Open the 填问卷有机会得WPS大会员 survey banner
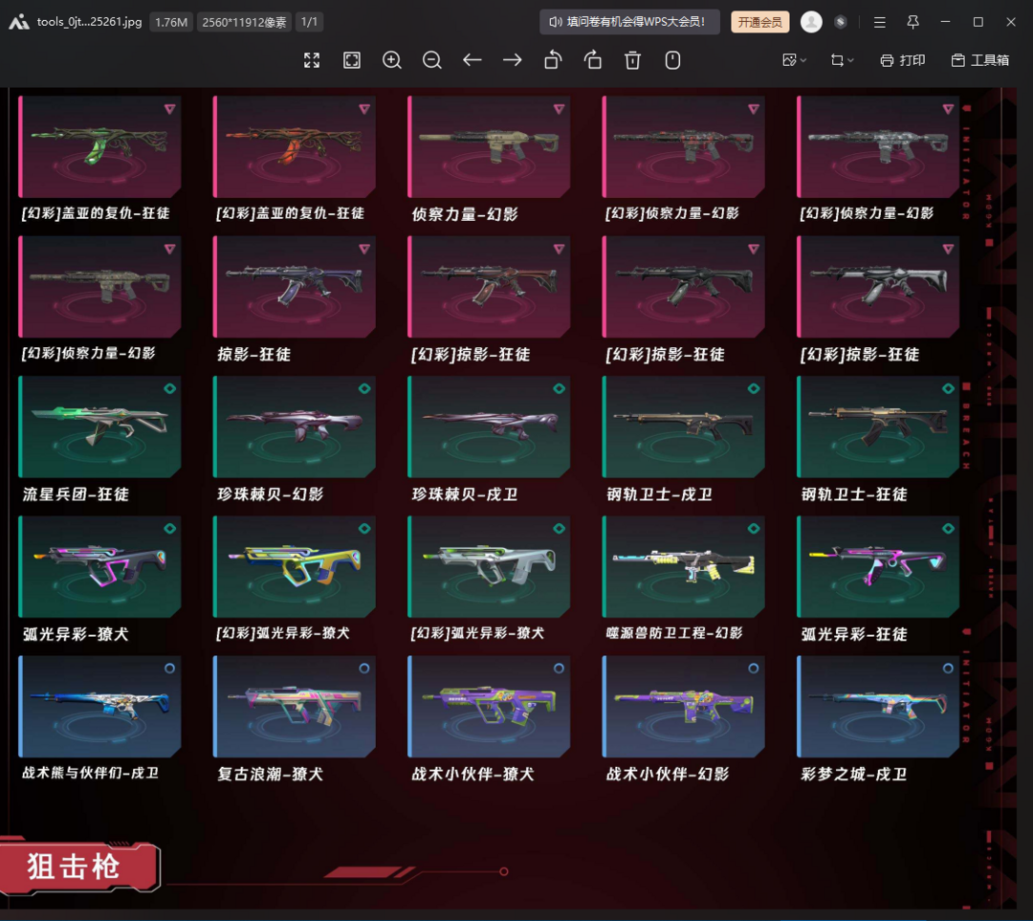1033x921 pixels. [x=629, y=22]
